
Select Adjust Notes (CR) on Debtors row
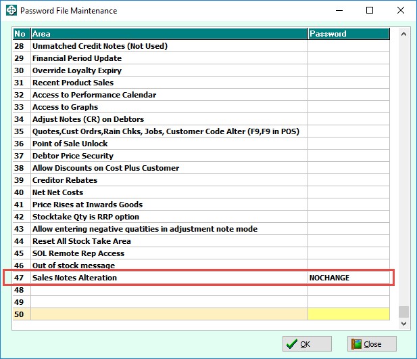(201, 119)
